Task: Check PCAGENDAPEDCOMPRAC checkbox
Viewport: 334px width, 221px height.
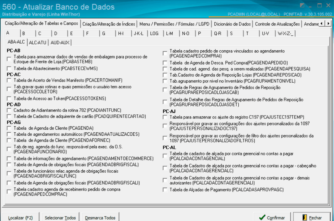Action: pyautogui.click(x=9, y=192)
